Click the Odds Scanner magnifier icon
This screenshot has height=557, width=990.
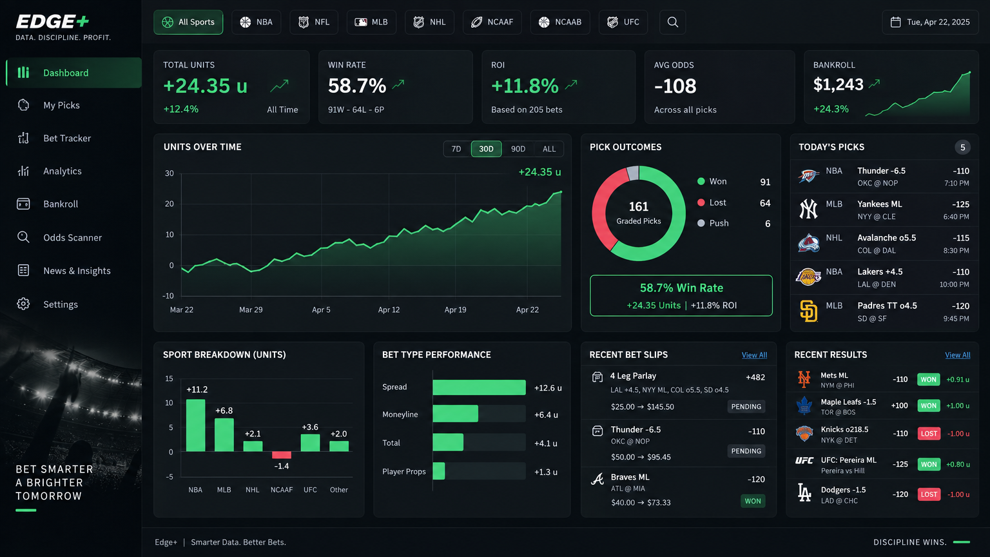click(23, 237)
